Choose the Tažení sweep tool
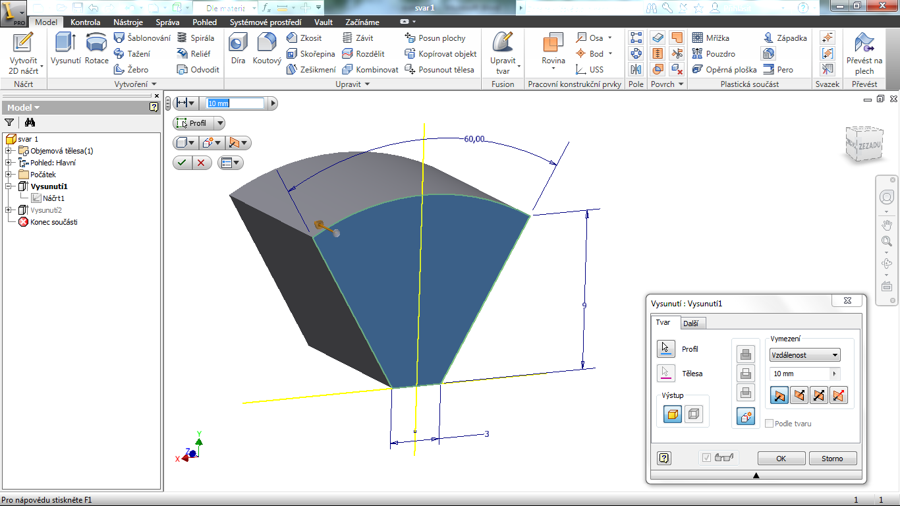 point(132,54)
